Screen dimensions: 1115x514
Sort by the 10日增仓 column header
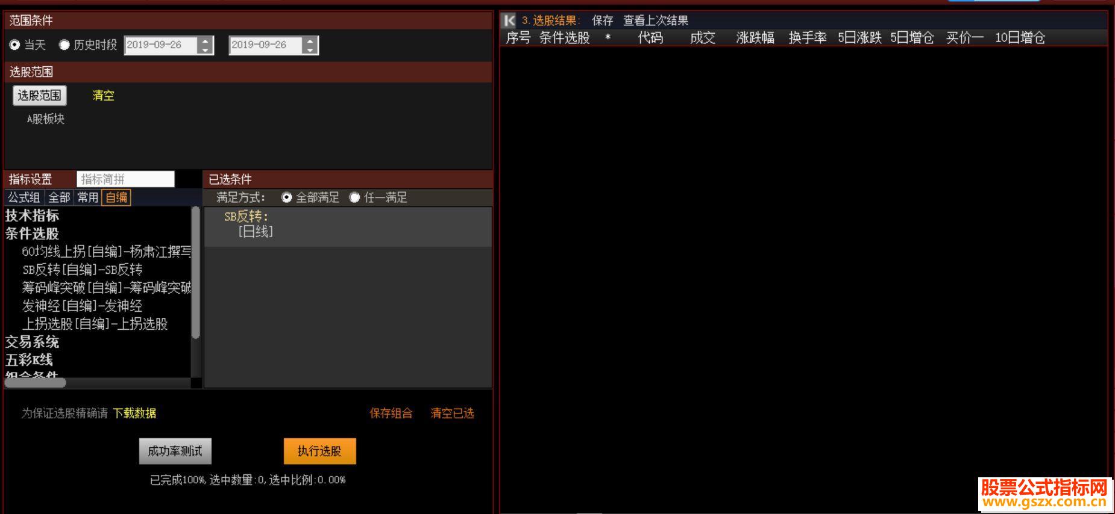(x=1020, y=38)
